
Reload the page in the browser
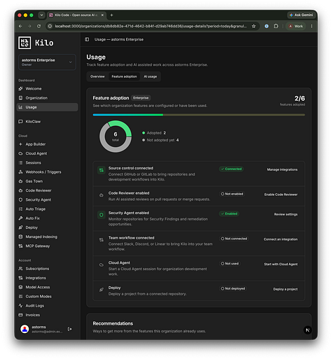(39, 26)
